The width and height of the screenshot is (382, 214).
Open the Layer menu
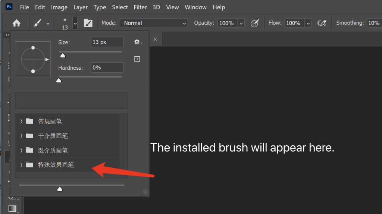pyautogui.click(x=81, y=7)
